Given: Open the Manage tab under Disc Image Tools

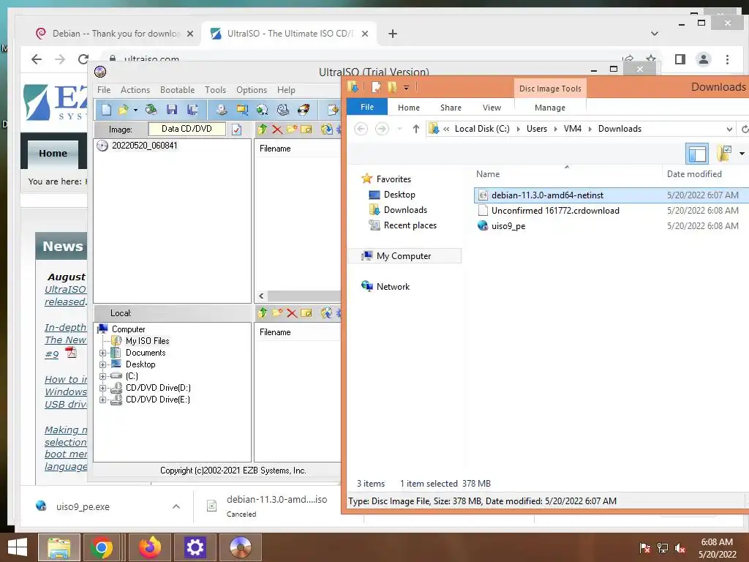Looking at the screenshot, I should click(550, 108).
